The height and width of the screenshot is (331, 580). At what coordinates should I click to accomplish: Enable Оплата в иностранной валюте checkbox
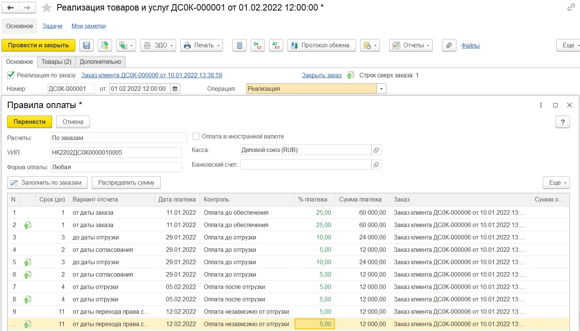(x=196, y=137)
